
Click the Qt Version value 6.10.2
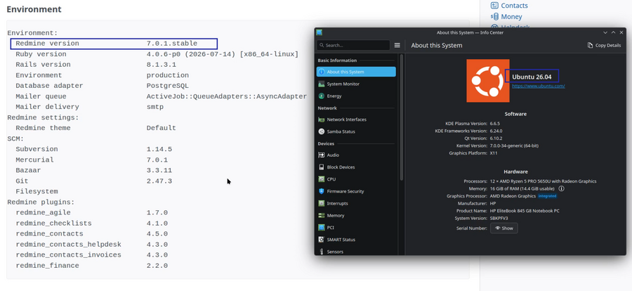click(x=496, y=138)
